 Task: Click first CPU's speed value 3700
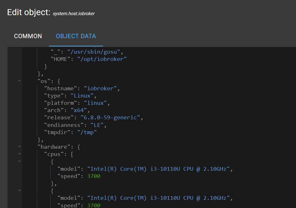94,176
